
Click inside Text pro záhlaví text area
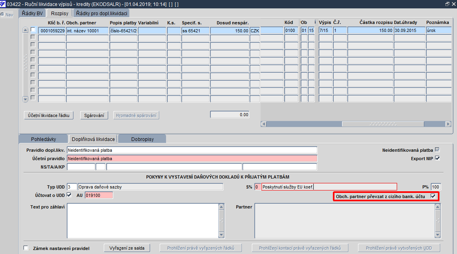click(x=143, y=221)
